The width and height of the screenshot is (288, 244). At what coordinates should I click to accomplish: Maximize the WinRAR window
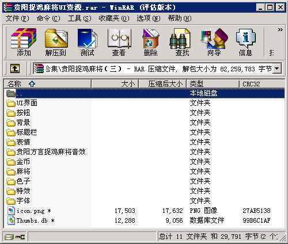click(x=270, y=7)
